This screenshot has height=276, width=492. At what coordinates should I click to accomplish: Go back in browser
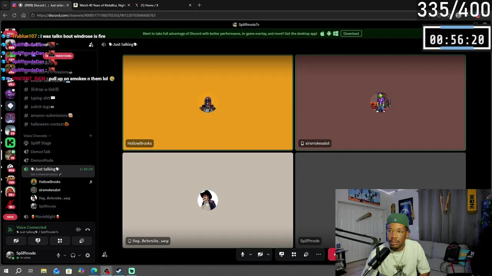(x=5, y=15)
